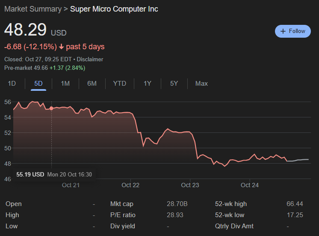Switch to the 1D chart range

pyautogui.click(x=12, y=84)
